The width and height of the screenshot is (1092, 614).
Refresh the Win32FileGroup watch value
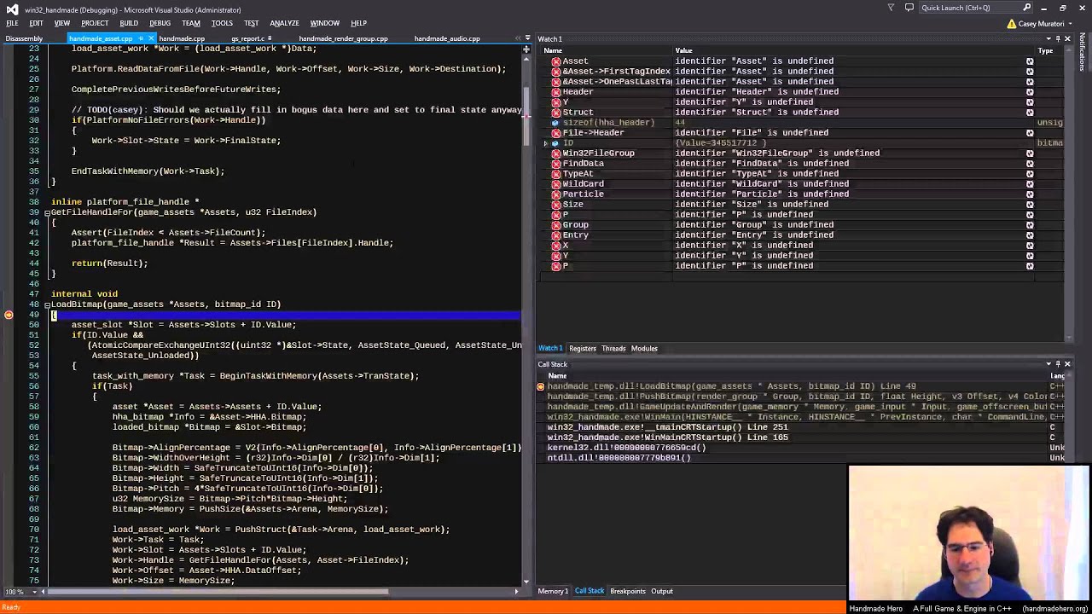point(1030,153)
